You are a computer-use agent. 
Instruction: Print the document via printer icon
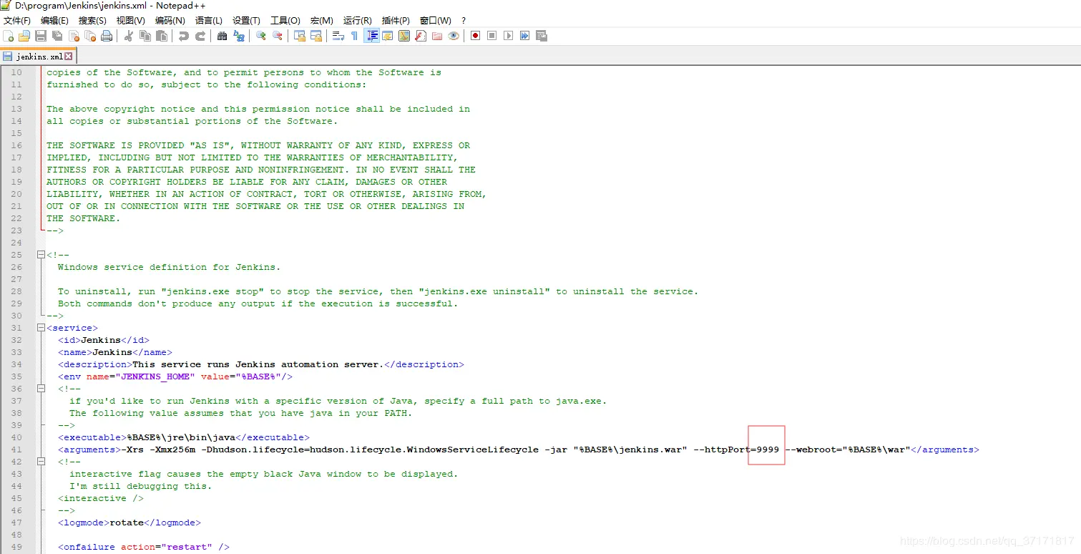point(107,36)
